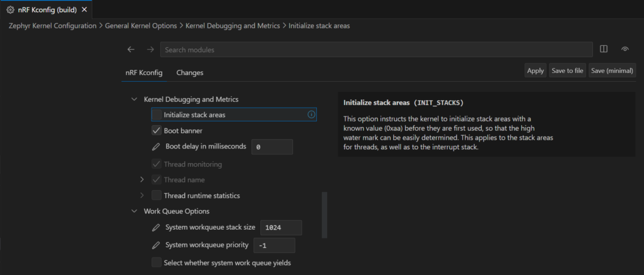Click the Save to file button
Screen dimensions: 644x275
click(567, 70)
